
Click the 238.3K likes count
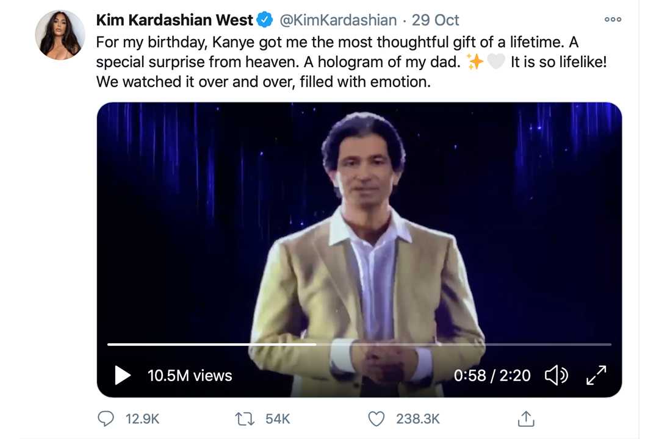point(418,419)
